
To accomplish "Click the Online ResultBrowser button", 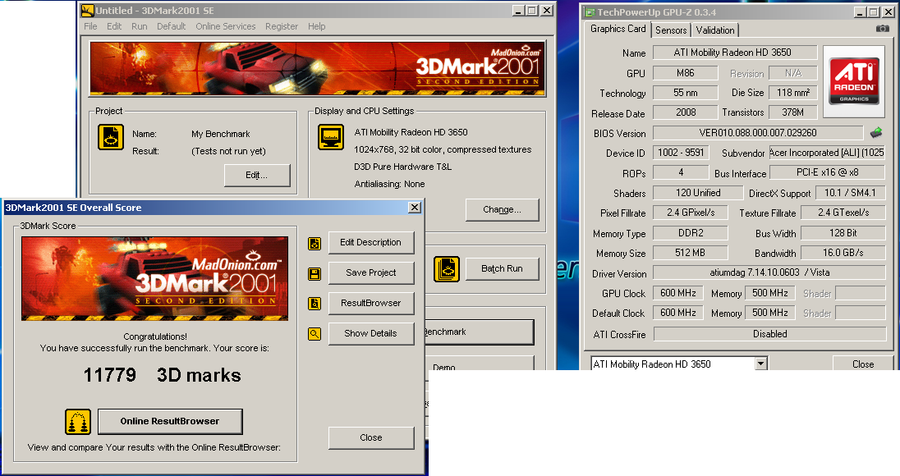I will tap(170, 422).
